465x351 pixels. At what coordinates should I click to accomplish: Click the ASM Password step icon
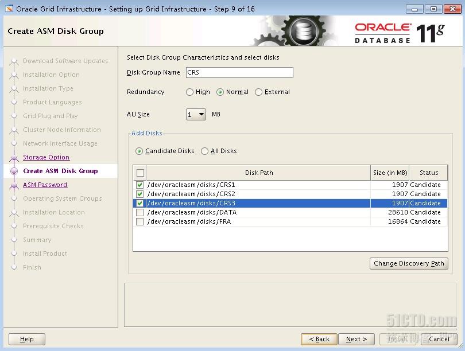pos(14,186)
